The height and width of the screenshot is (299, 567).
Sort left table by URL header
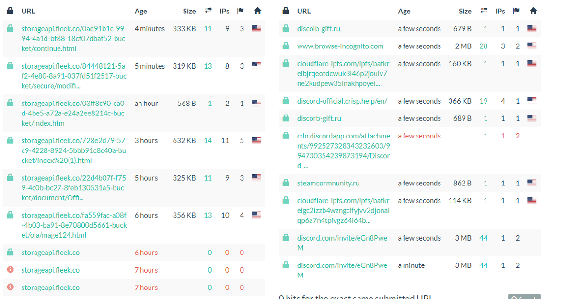(x=28, y=11)
